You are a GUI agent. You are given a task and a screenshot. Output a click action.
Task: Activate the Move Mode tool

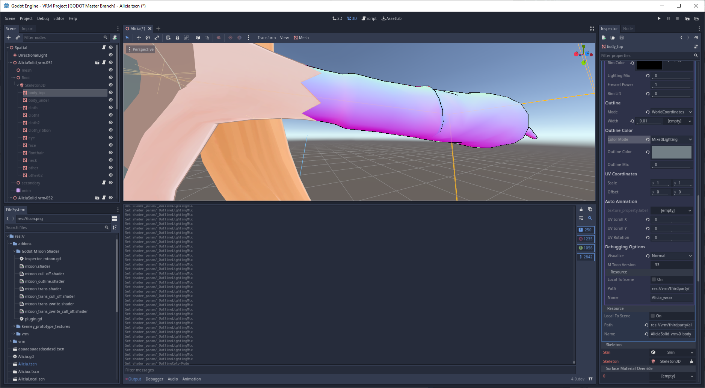point(139,38)
